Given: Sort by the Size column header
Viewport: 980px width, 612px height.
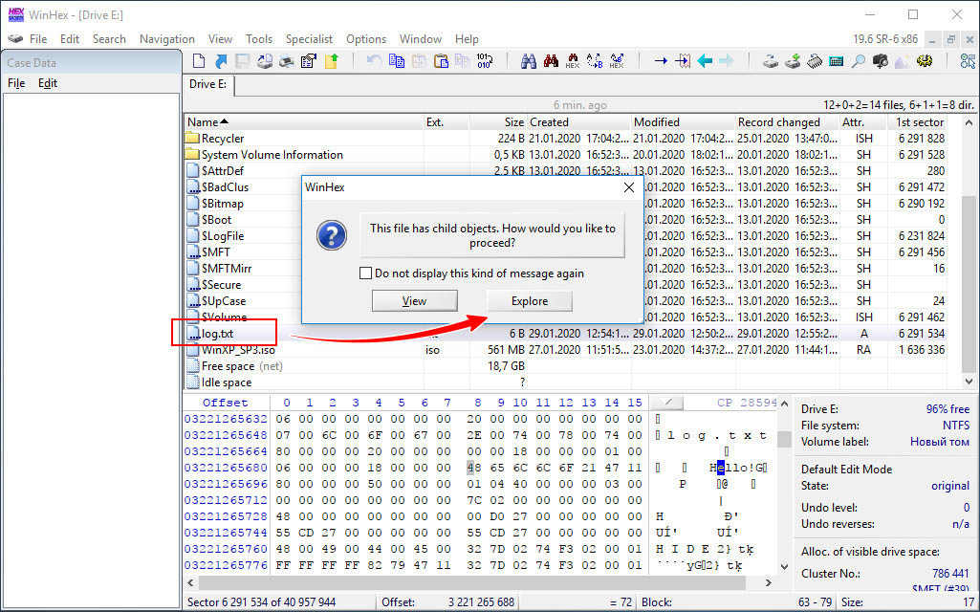Looking at the screenshot, I should [498, 121].
